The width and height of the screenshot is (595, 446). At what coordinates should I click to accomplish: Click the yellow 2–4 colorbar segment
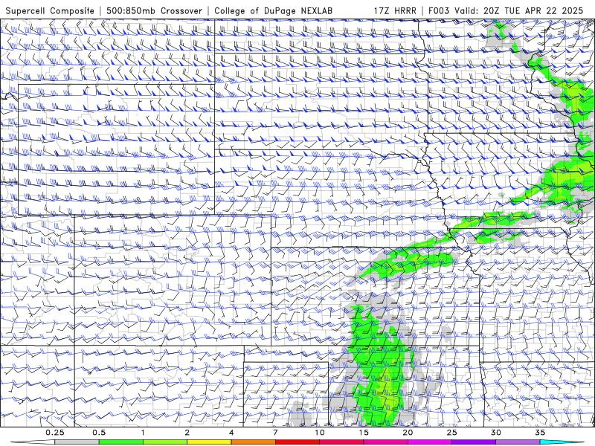209,442
